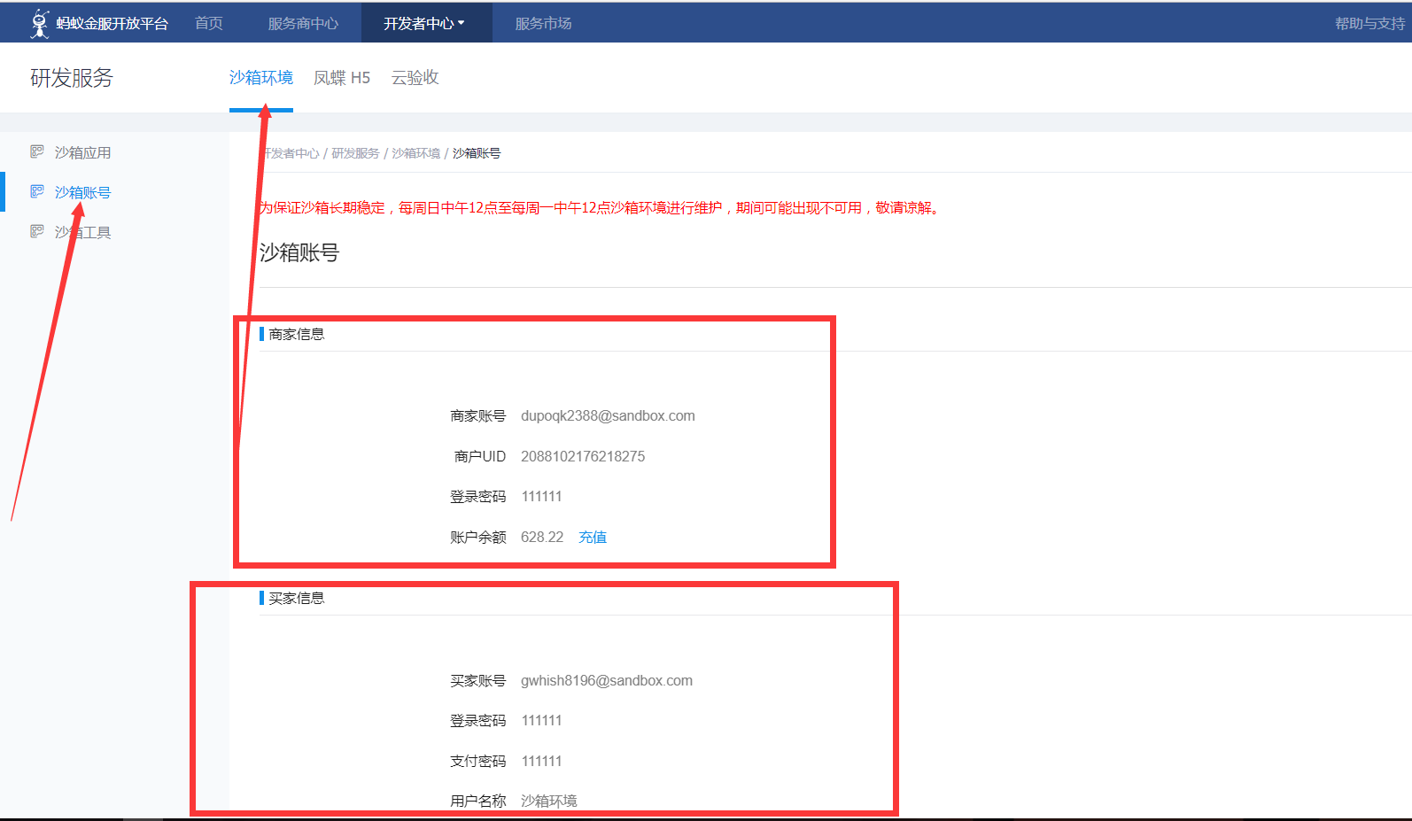Click the 商家信息 section heading
Viewport: 1412px width, 821px height.
(297, 334)
